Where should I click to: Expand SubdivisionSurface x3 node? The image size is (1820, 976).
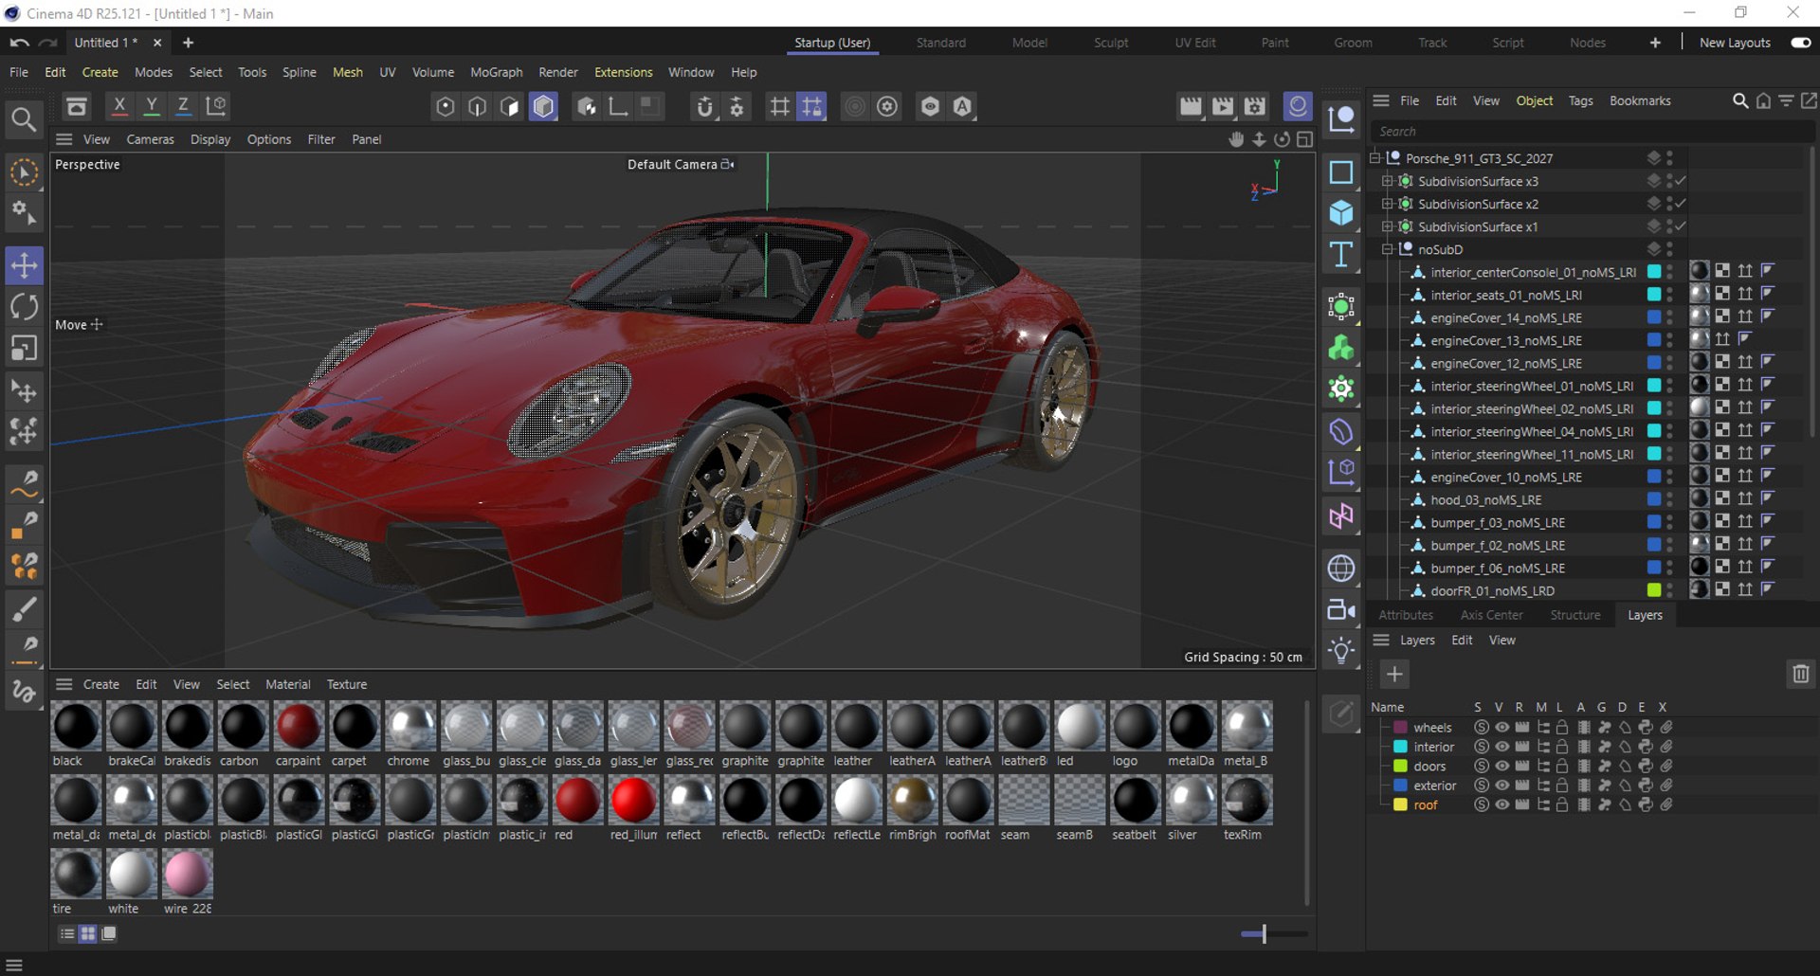(1387, 181)
